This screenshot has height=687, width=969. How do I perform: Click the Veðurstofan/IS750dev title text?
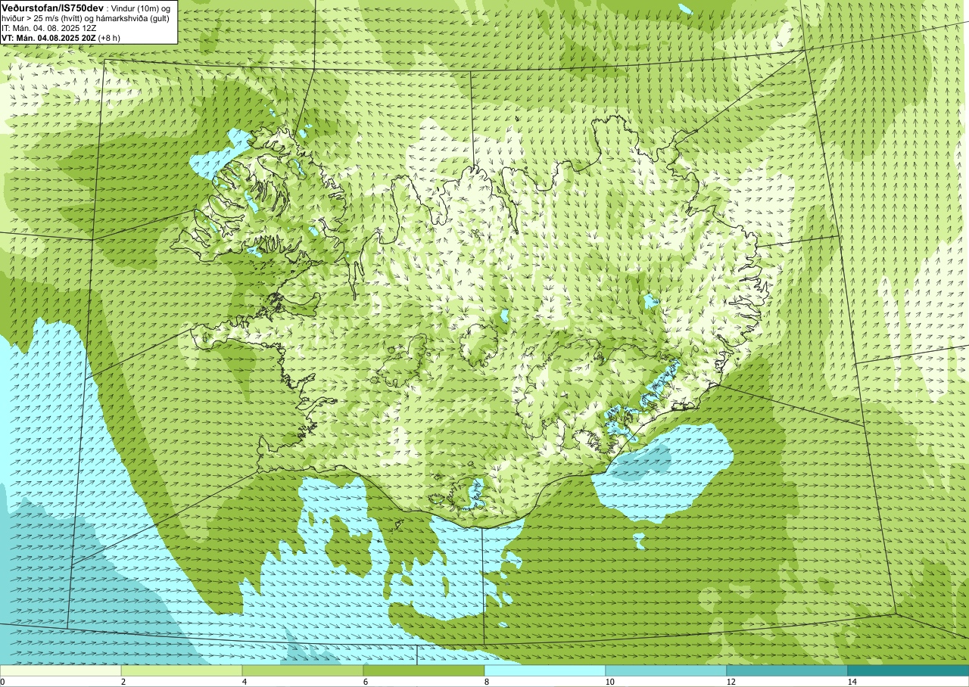52,7
